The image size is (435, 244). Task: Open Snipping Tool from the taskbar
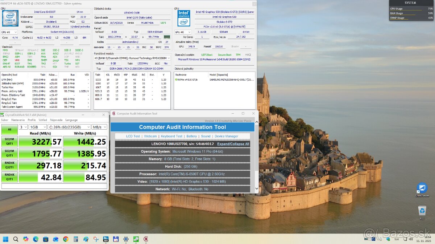click(96, 239)
